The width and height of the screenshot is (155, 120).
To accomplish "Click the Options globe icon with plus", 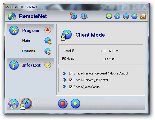I will point(48,51).
